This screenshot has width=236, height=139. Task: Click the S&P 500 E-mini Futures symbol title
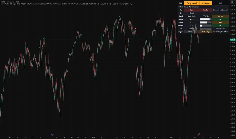click(x=10, y=2)
